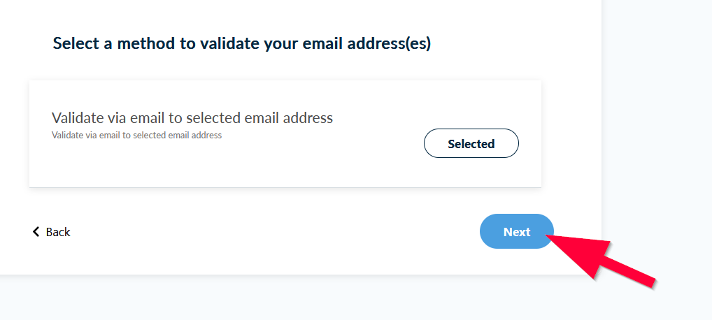Click the 'Select a method' page heading

241,44
